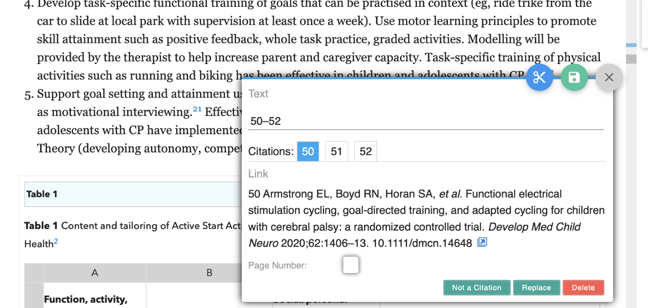Click the red Delete button
Image resolution: width=648 pixels, height=308 pixels.
(x=583, y=288)
